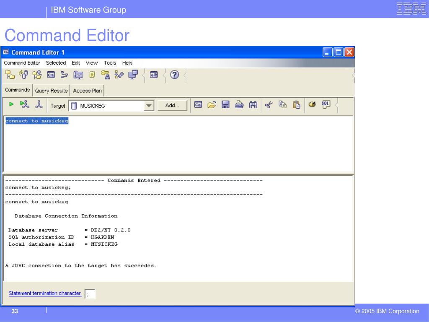Open SQL Assist icon

tap(326, 104)
